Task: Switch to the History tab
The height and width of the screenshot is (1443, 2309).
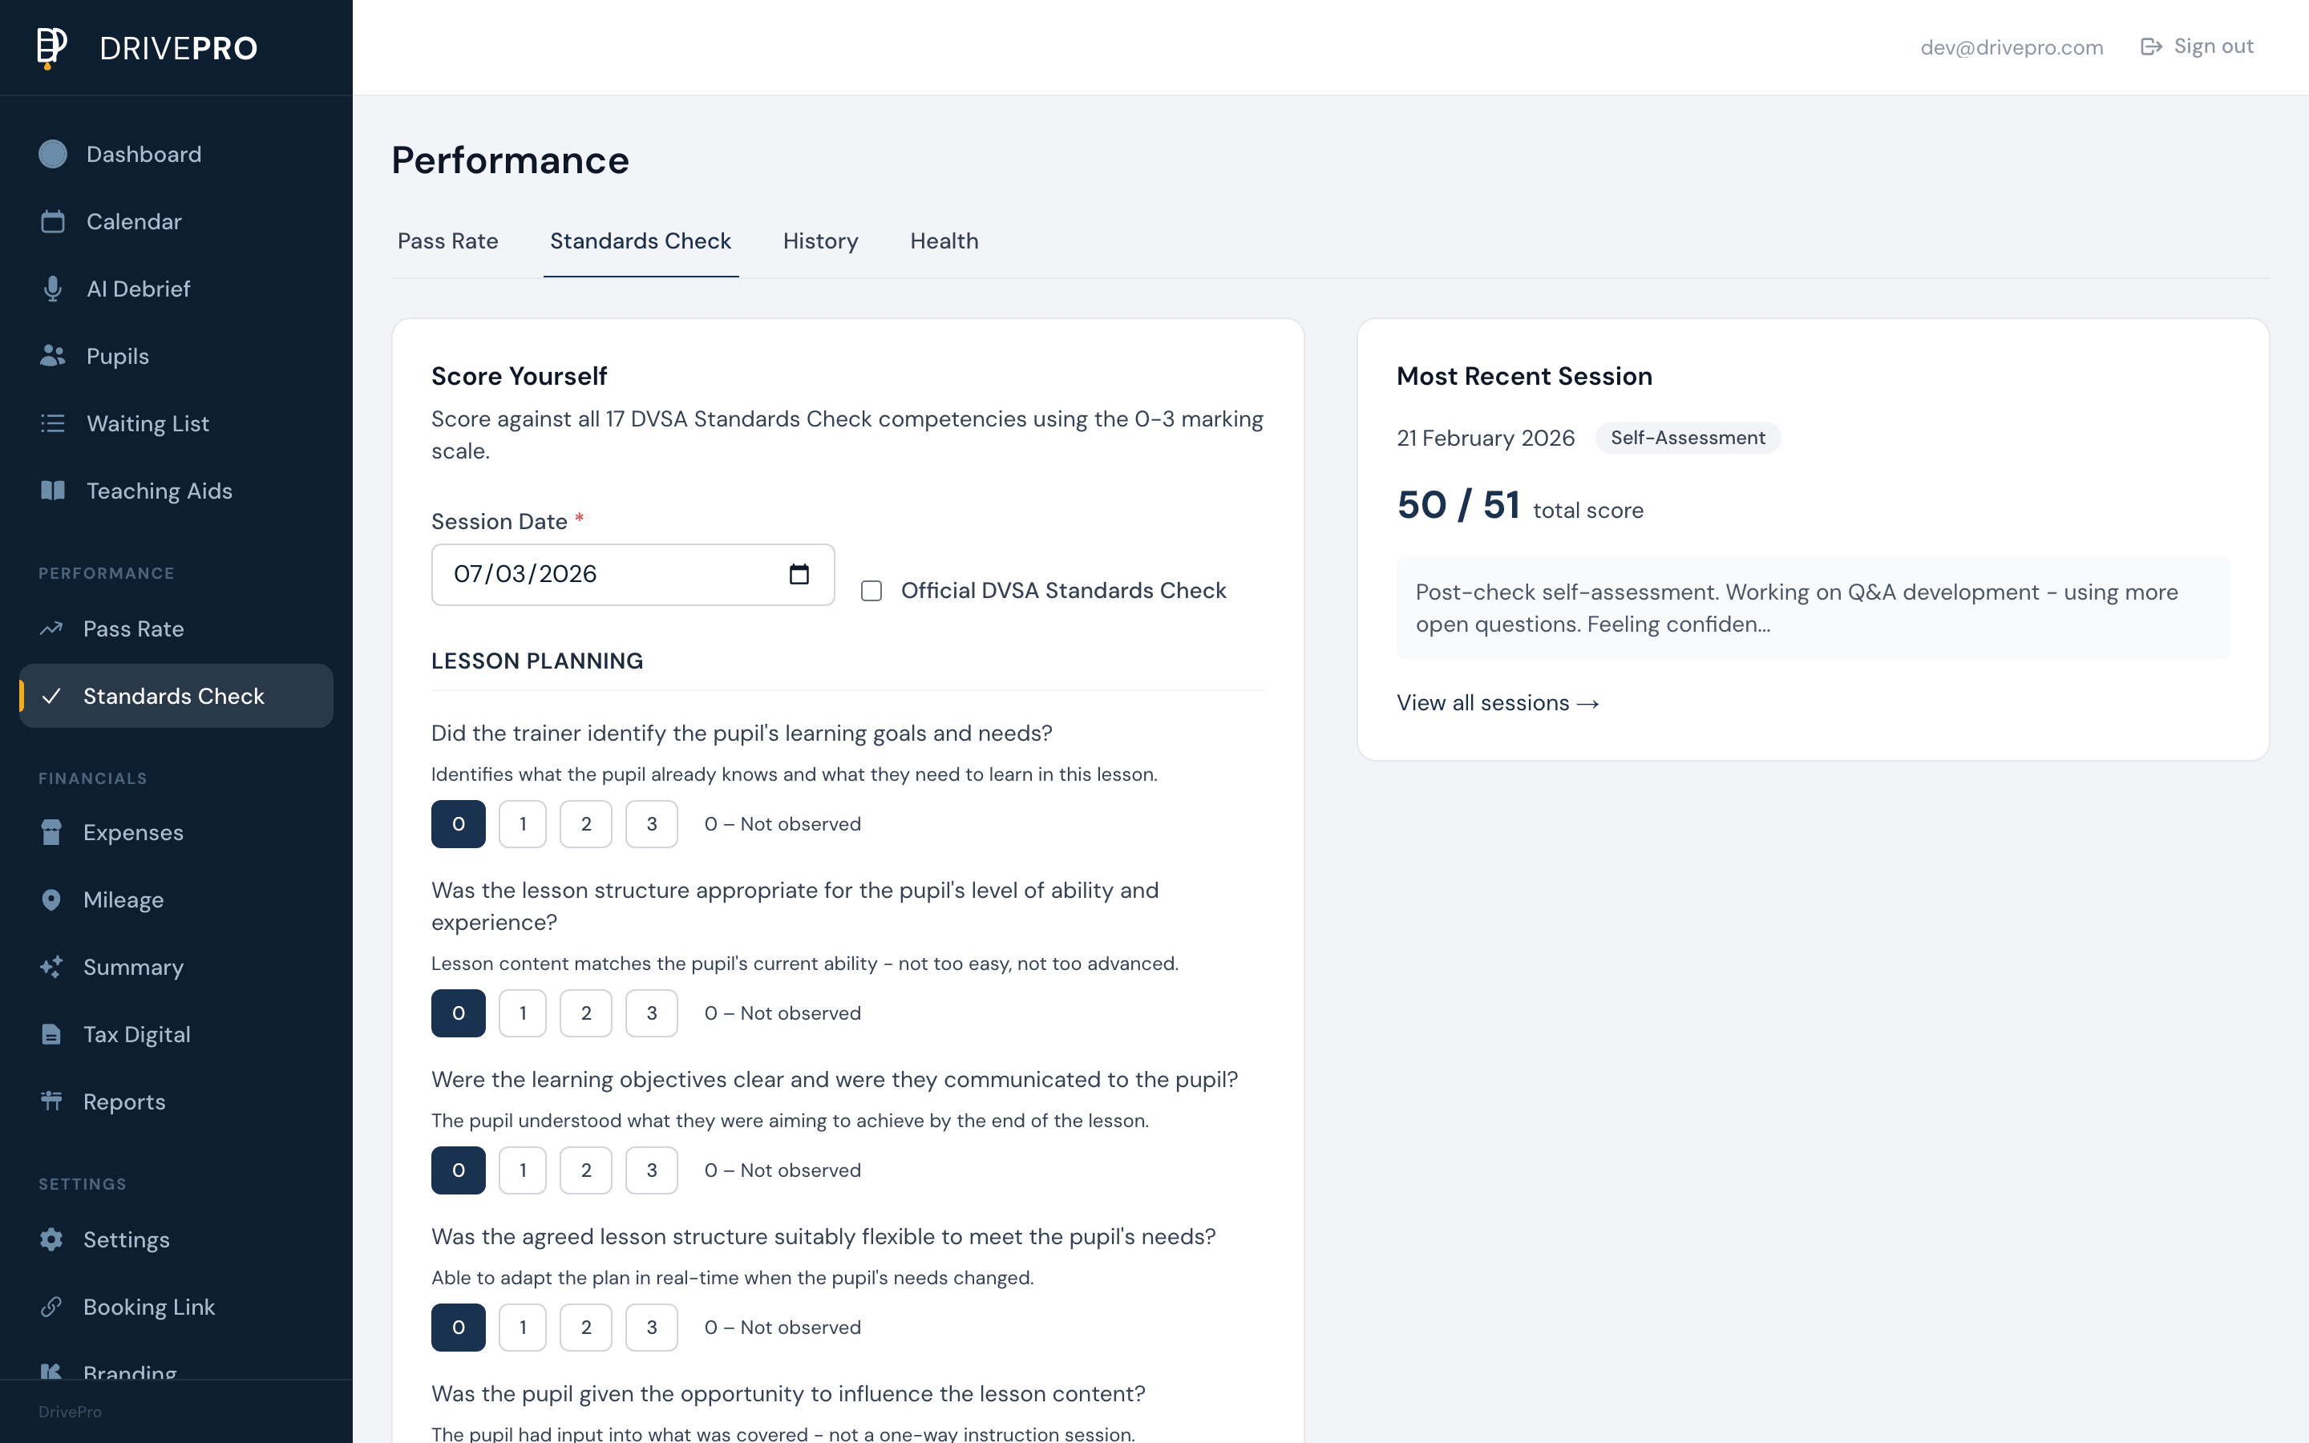Action: click(820, 241)
